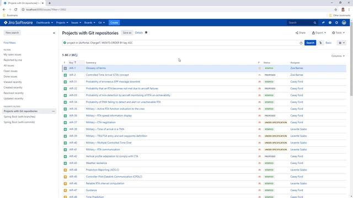Screen dimensions: 353x198
Task: Toggle the favorite star for this filter
Action: point(146,32)
